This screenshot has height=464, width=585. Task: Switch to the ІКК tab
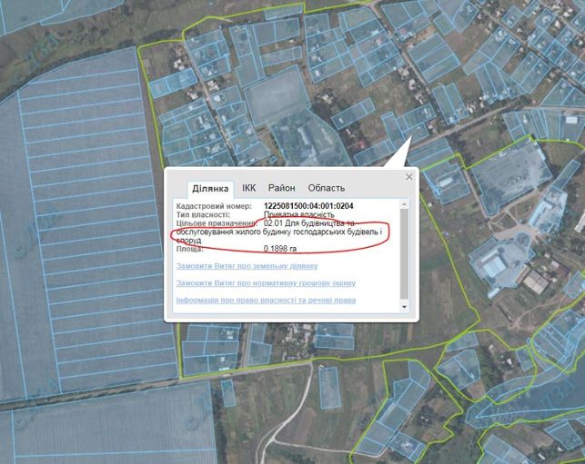tap(249, 188)
